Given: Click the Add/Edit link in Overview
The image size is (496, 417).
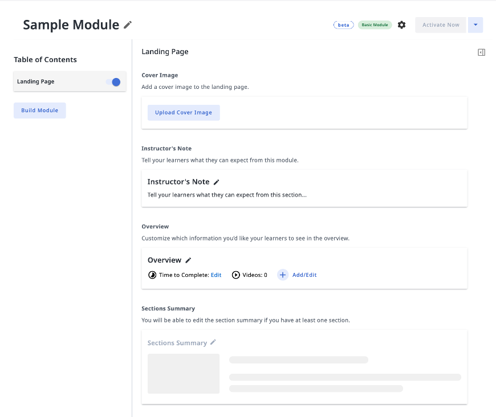Looking at the screenshot, I should pos(304,275).
